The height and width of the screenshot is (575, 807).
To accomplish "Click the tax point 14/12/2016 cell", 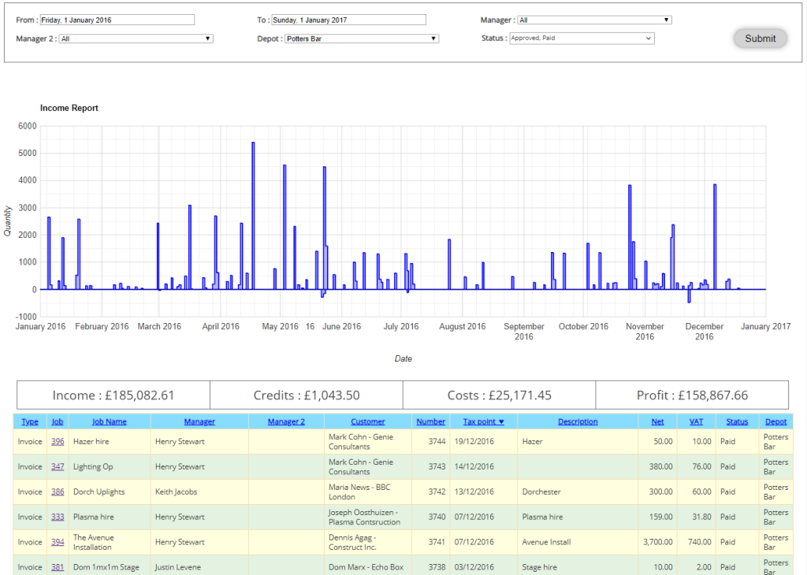I will [x=483, y=466].
